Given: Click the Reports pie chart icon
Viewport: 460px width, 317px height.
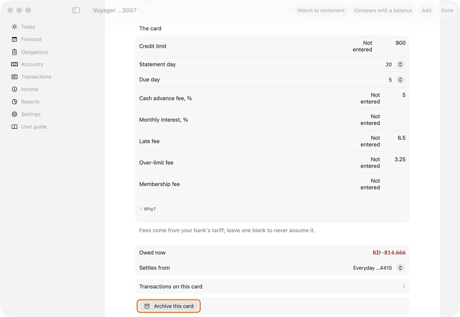Looking at the screenshot, I should point(14,102).
